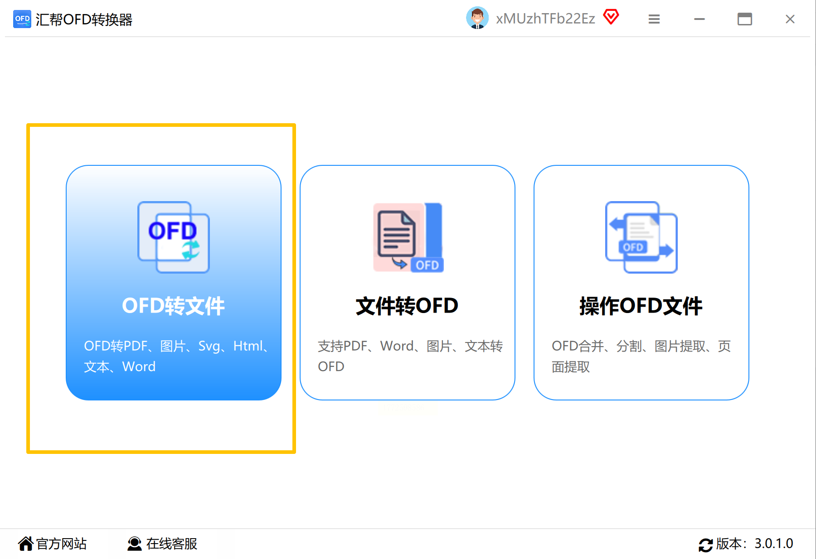Click the 汇帮OFD转换器 title text
Viewport: 816px width, 559px height.
coord(84,19)
